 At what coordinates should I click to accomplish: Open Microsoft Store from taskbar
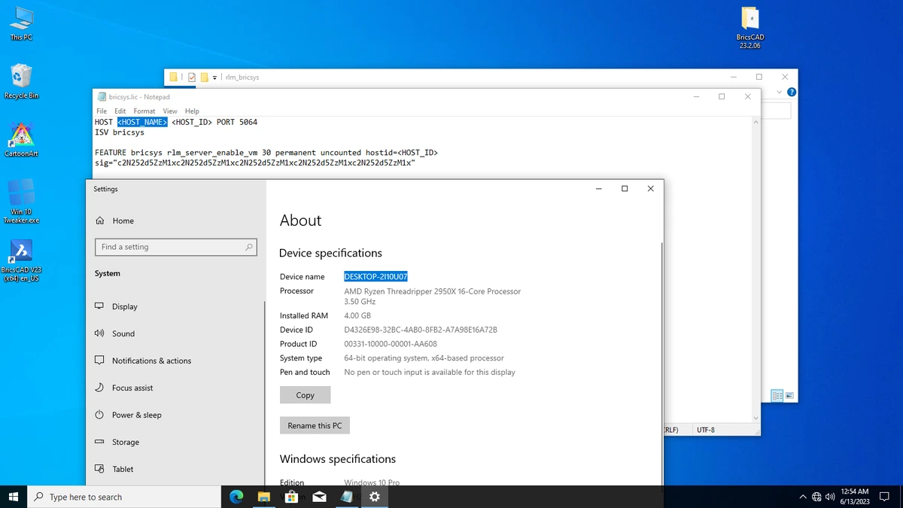(x=292, y=497)
